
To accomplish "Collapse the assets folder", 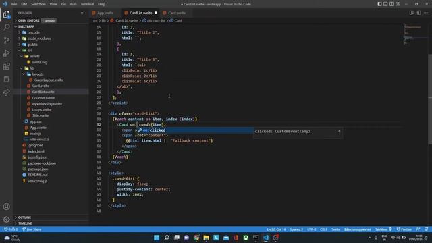I will (x=34, y=56).
